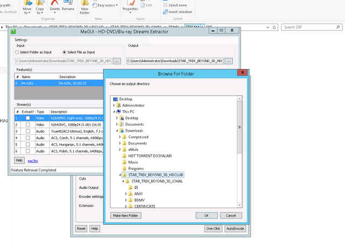345x247 pixels.
Task: Select the 03 folder in tree
Action: (136, 188)
